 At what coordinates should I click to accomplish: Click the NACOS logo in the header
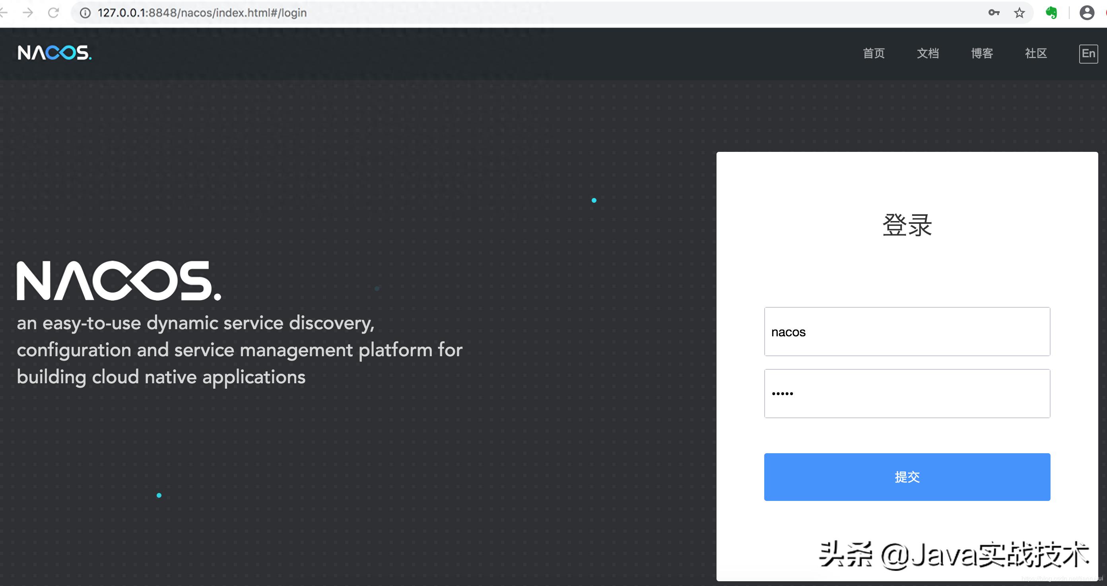(x=54, y=53)
